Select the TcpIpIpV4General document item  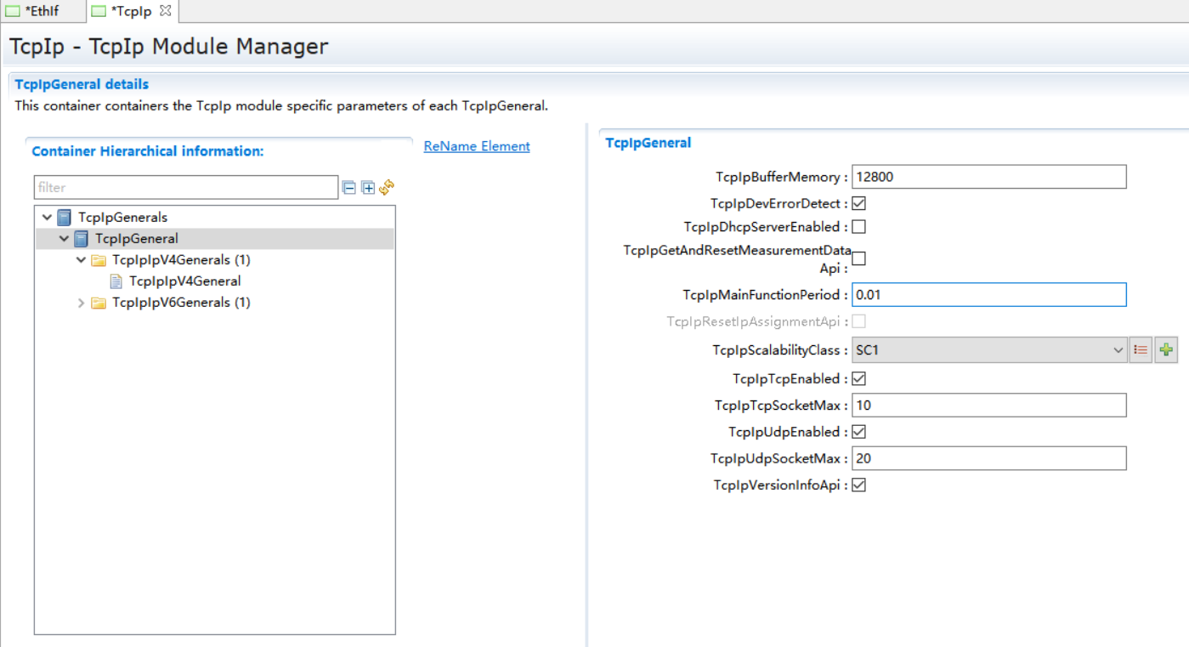pyautogui.click(x=184, y=281)
